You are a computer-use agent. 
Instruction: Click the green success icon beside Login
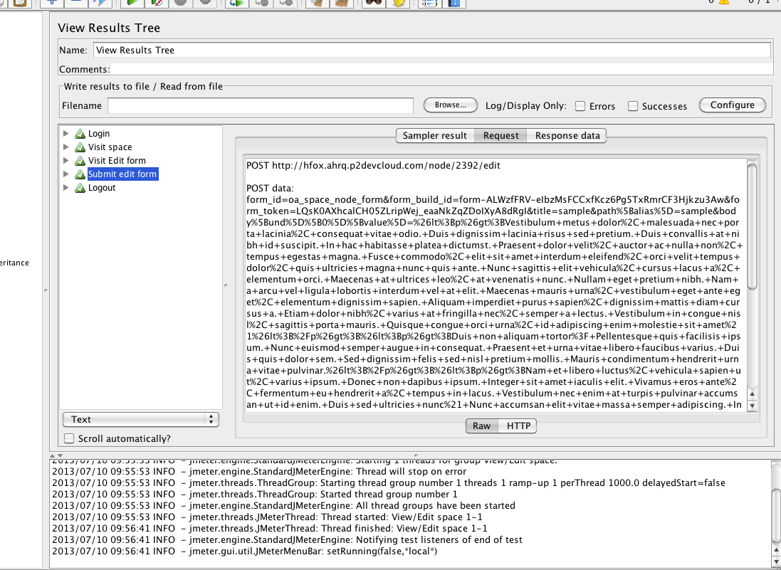click(x=80, y=134)
